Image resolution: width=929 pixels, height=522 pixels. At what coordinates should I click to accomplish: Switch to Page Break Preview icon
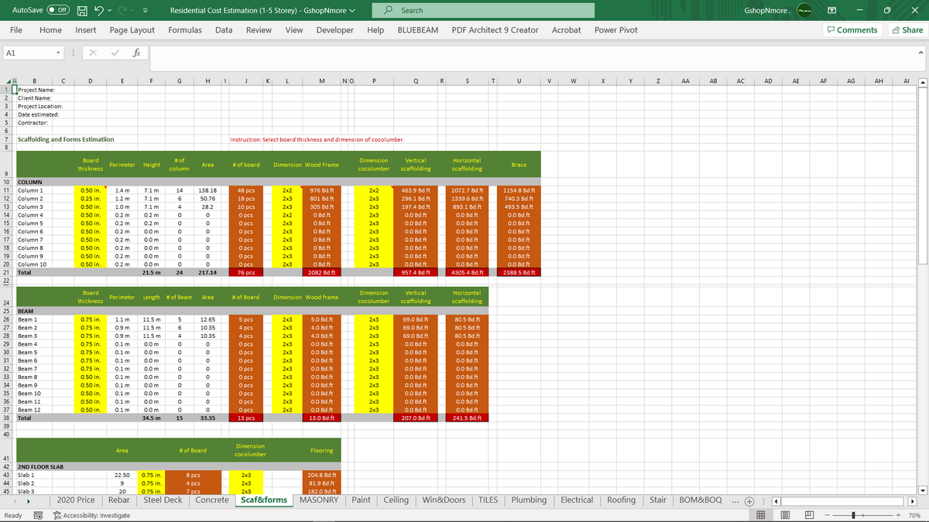pyautogui.click(x=809, y=515)
